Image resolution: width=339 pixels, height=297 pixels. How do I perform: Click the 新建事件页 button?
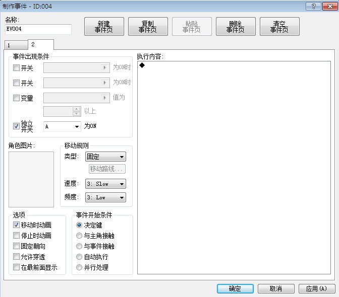pyautogui.click(x=104, y=27)
